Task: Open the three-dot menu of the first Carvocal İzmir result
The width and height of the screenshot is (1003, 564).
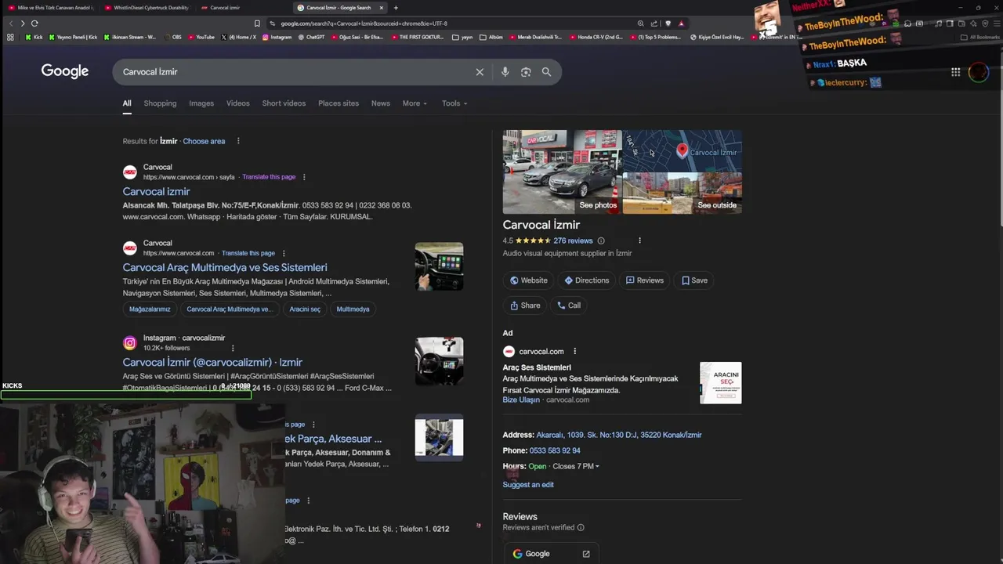Action: point(304,177)
